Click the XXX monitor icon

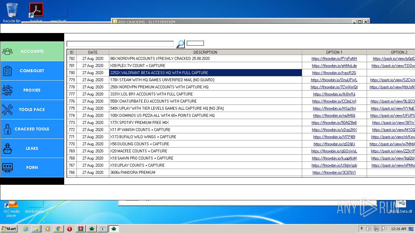click(x=7, y=167)
